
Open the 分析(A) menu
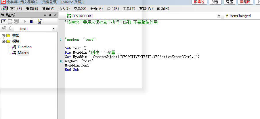point(97,9)
